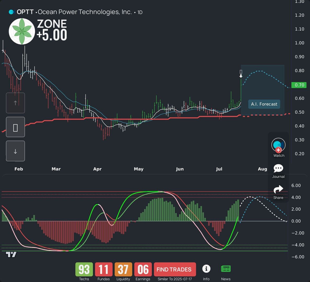Click the A.I. Forecast label

(x=264, y=104)
